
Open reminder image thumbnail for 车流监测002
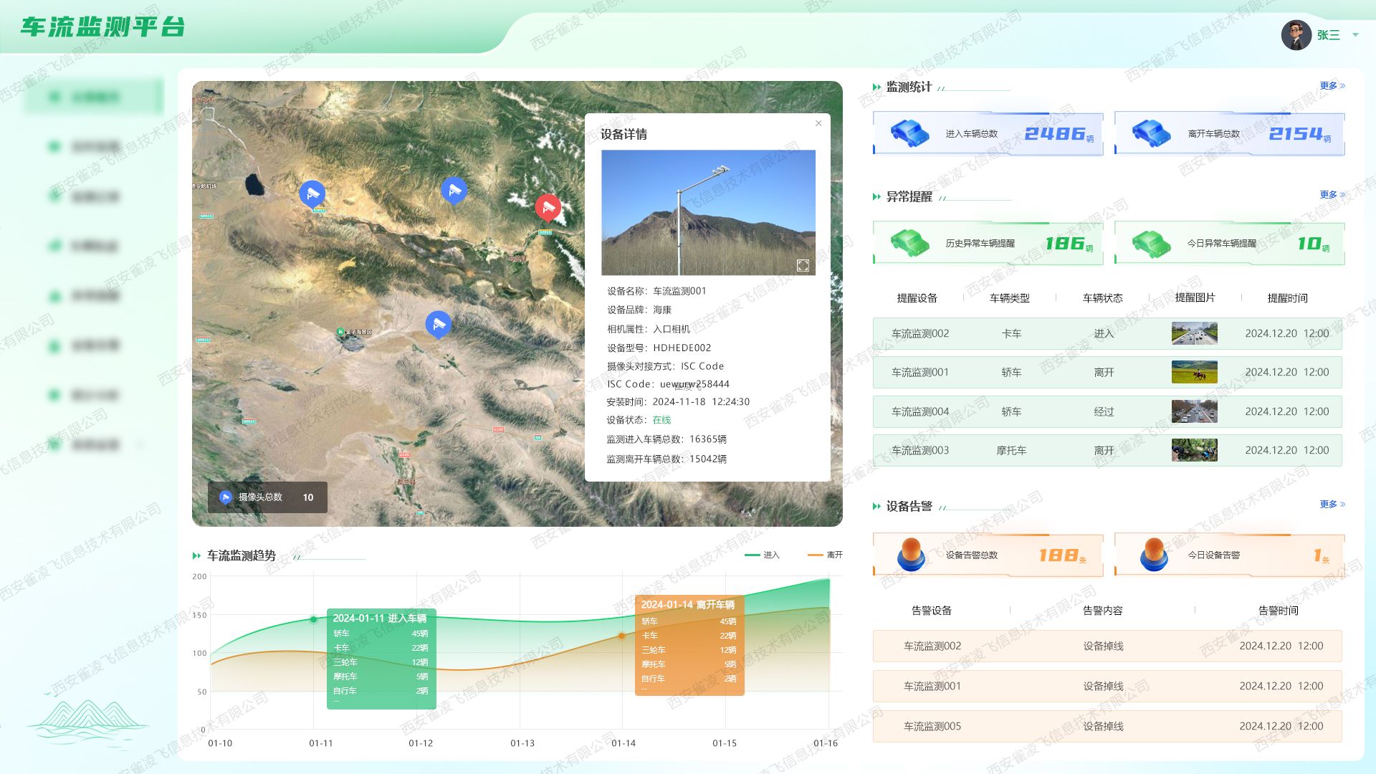(1194, 333)
